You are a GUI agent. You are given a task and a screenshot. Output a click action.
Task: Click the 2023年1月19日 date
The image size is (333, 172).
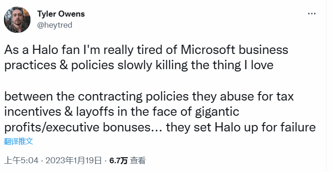74,160
